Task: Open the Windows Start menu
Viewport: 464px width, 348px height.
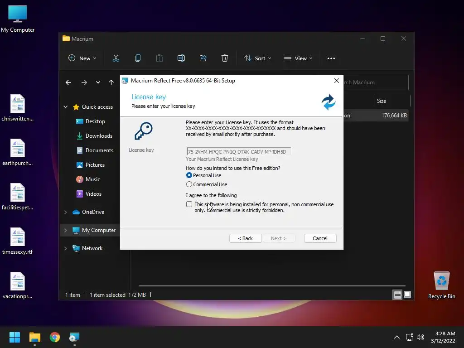Action: point(14,337)
